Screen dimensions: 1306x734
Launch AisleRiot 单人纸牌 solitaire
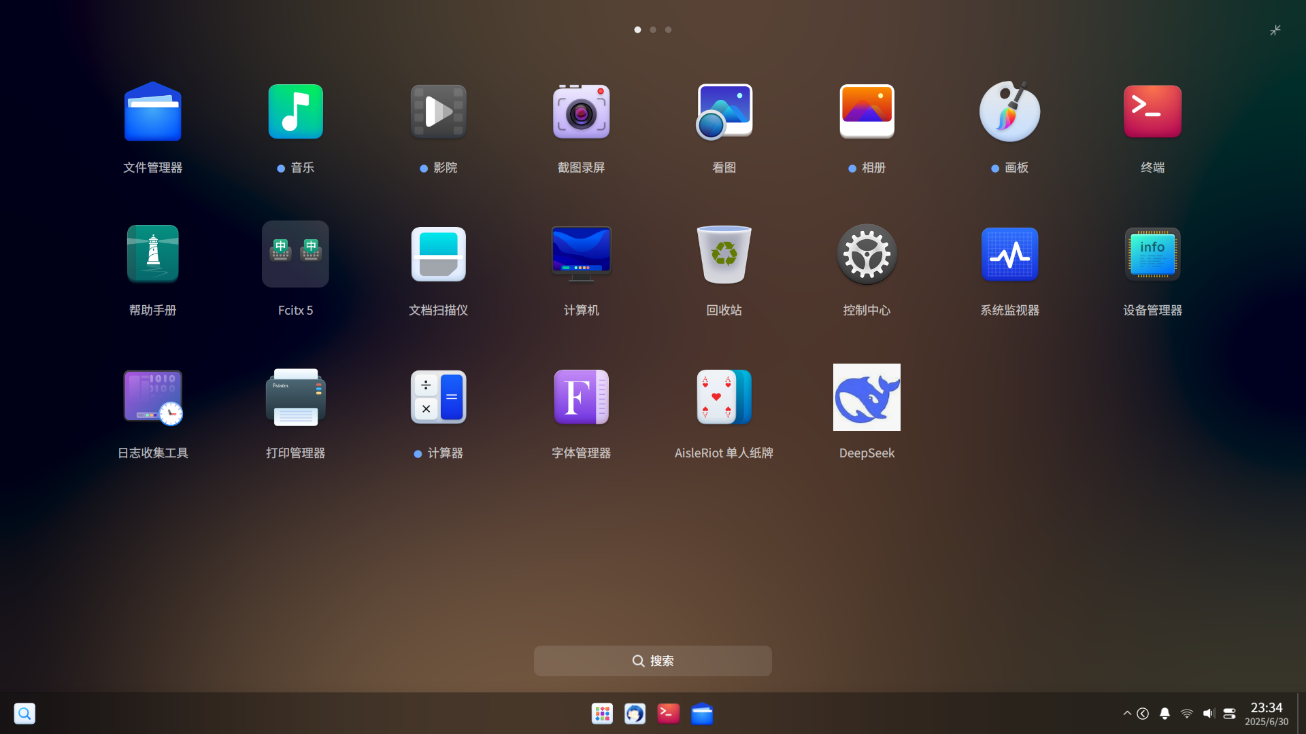click(x=724, y=397)
